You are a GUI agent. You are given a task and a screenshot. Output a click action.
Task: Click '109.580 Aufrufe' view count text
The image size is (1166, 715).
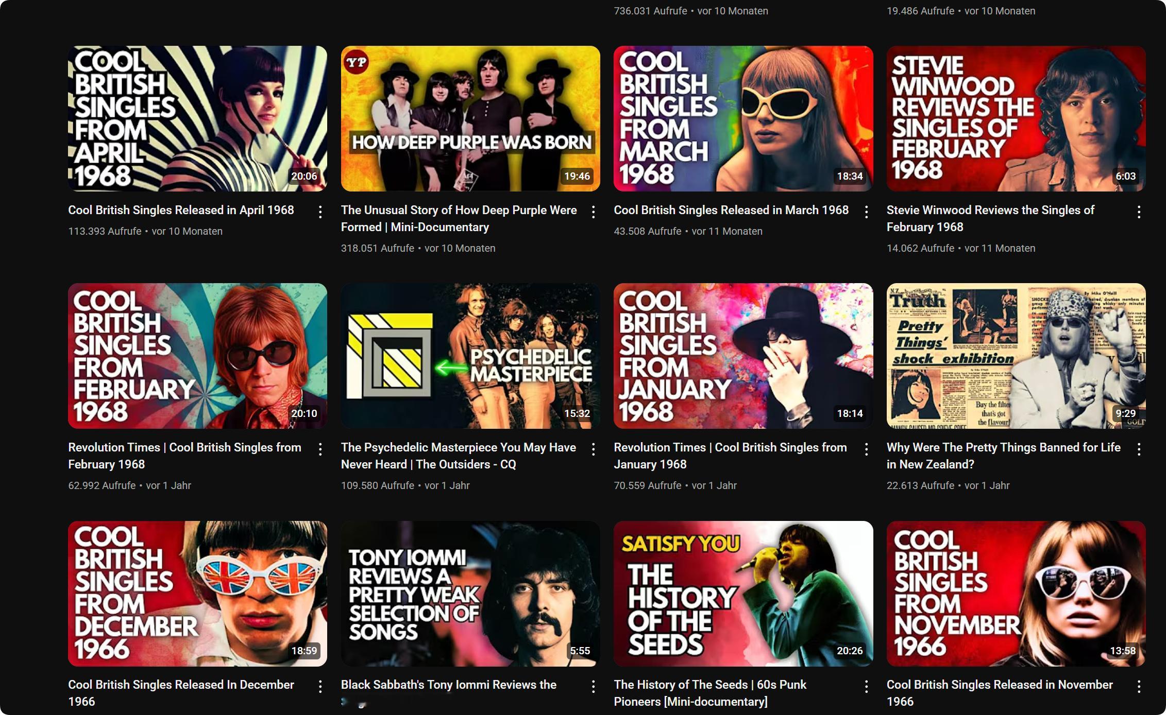pos(378,485)
